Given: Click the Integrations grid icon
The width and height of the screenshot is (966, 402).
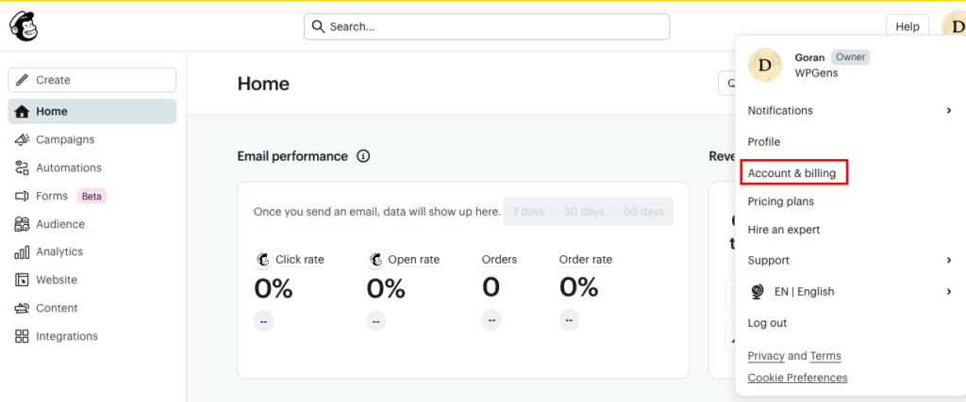Looking at the screenshot, I should point(23,336).
